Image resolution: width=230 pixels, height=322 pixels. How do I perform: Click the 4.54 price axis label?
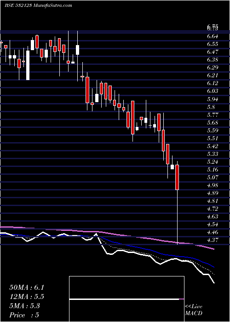tap(213, 224)
